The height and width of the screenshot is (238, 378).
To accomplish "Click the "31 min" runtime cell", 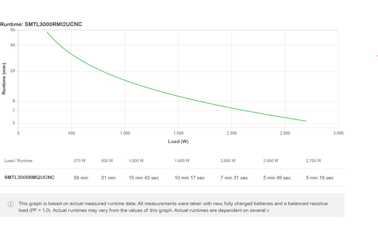I will pos(108,178).
